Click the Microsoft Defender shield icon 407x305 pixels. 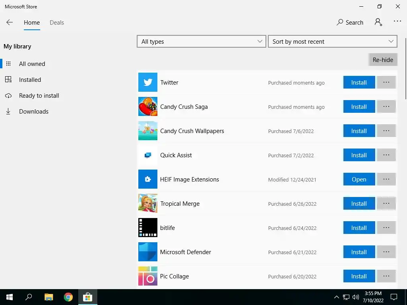[148, 252]
